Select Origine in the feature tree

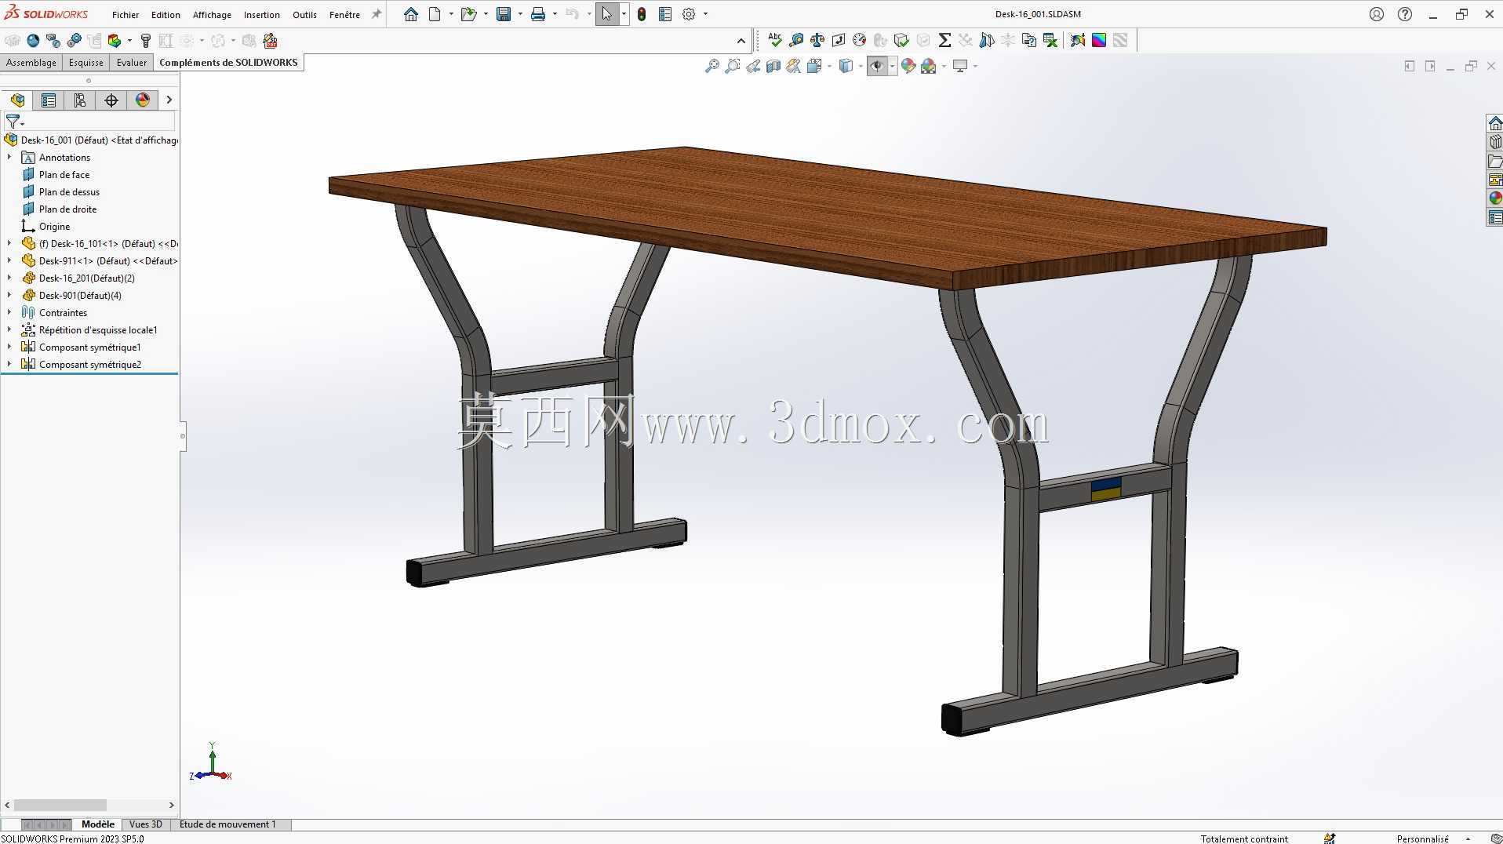(54, 226)
